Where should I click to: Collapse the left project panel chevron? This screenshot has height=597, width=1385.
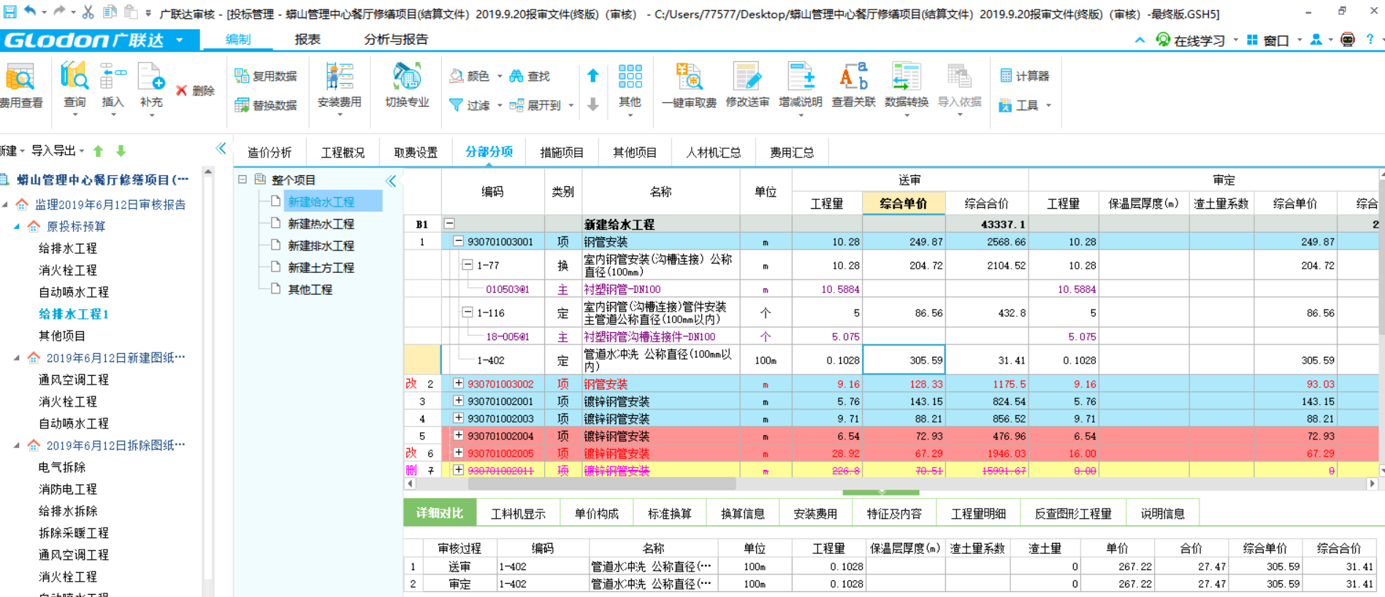(x=221, y=149)
